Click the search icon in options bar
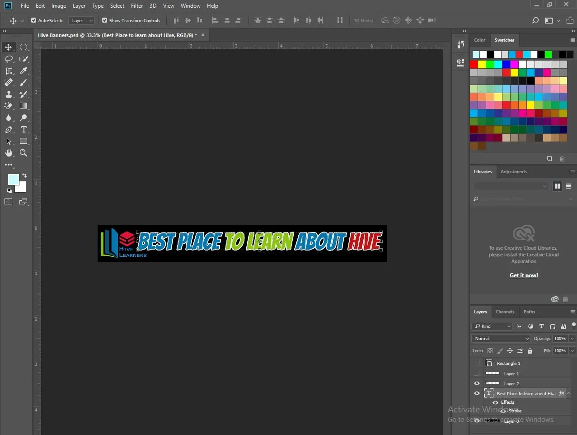The image size is (577, 435). point(535,20)
